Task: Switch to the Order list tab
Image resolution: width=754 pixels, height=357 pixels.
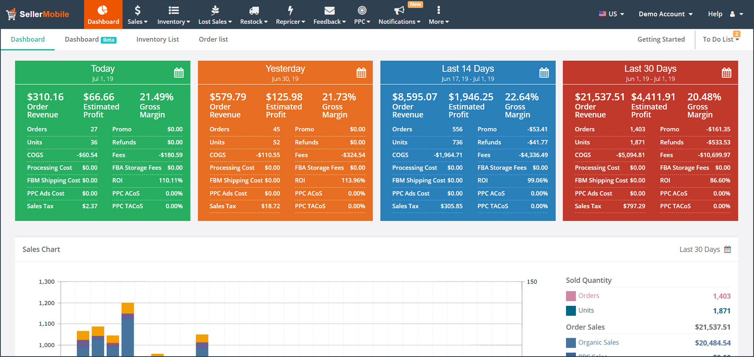Action: 213,39
